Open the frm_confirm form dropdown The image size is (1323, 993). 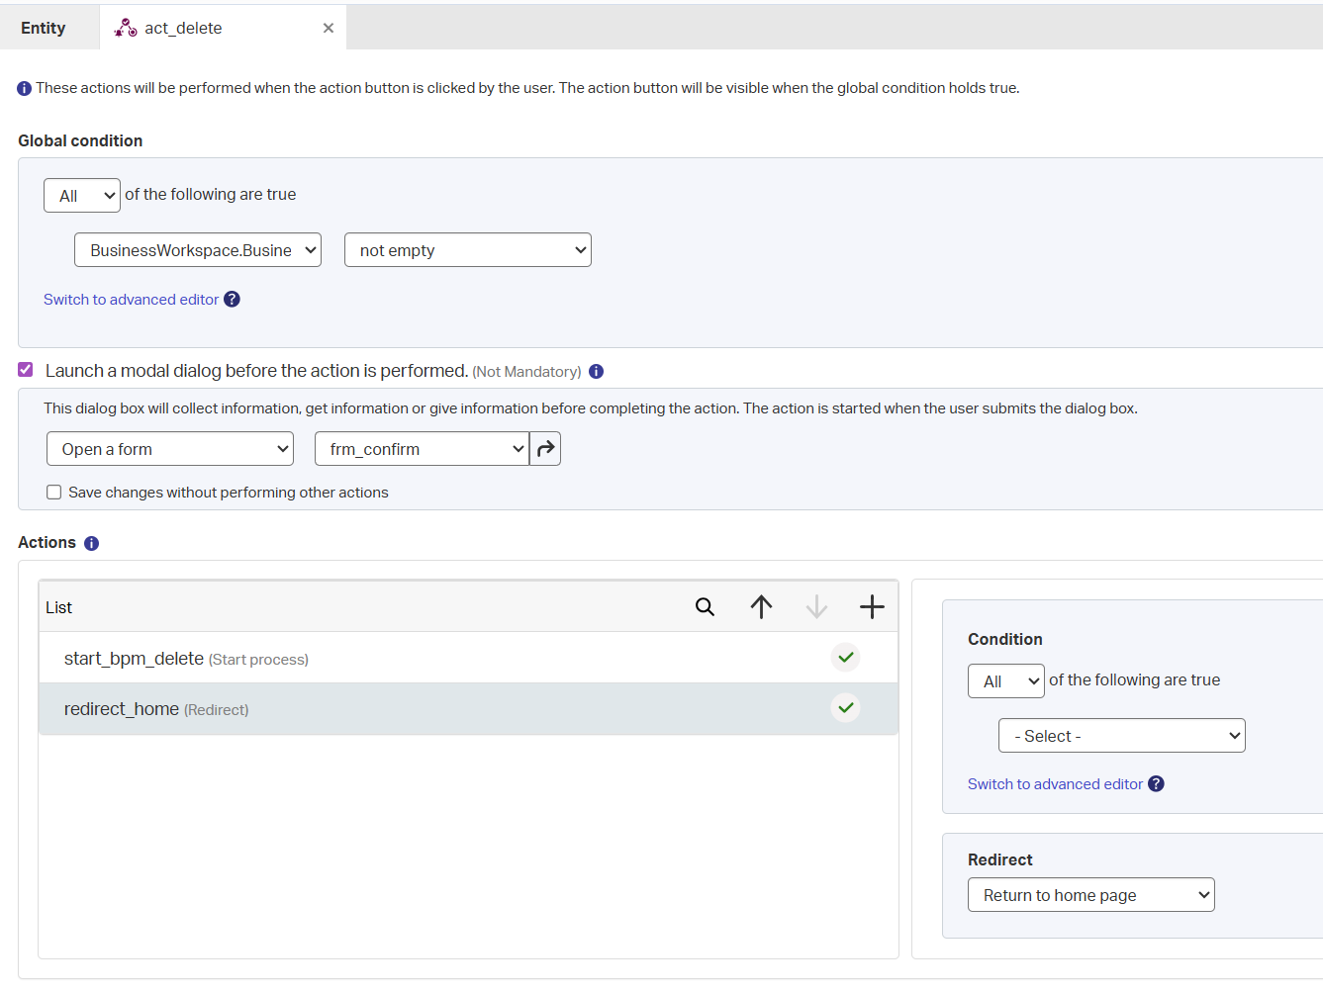click(x=422, y=449)
